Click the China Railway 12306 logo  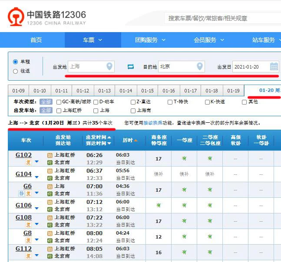pyautogui.click(x=47, y=17)
